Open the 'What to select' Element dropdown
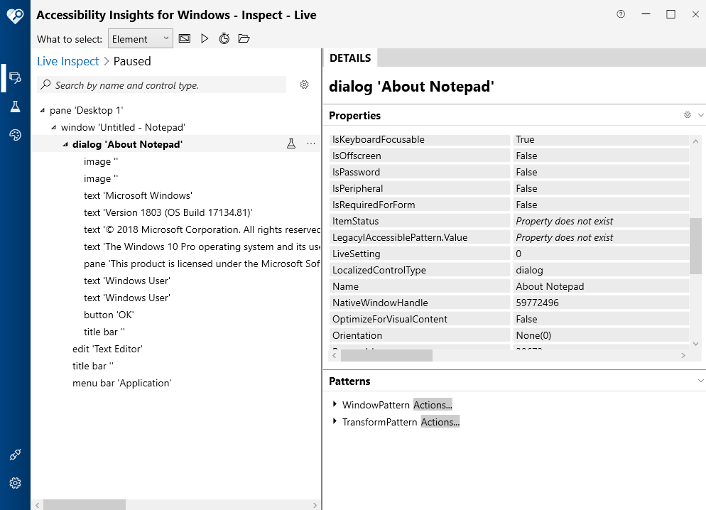Viewport: 706px width, 510px height. point(141,39)
